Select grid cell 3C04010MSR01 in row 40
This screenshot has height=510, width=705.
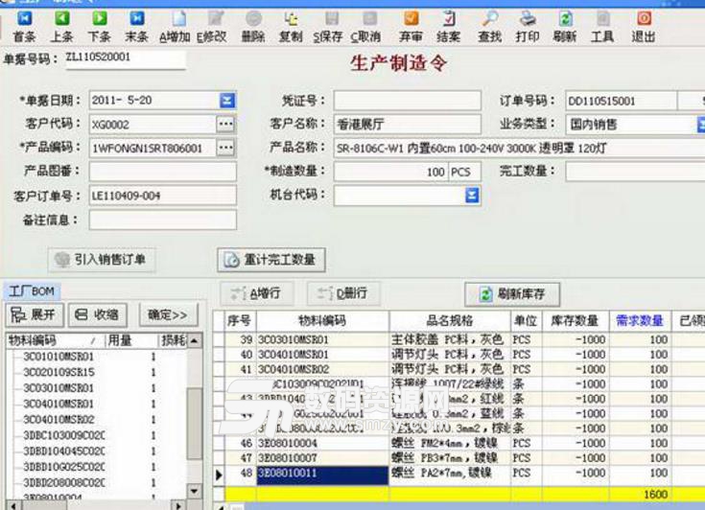coord(322,355)
